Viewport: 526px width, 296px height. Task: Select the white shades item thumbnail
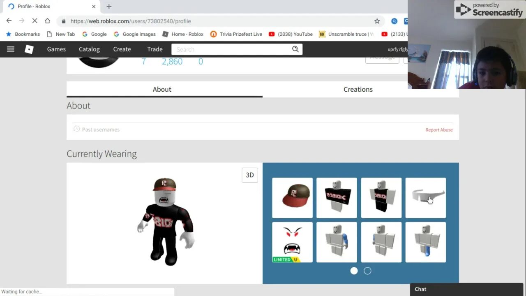pos(426,198)
